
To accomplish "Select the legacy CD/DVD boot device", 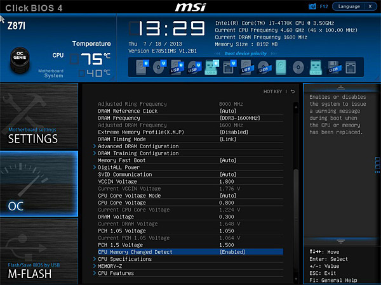I will click(298, 67).
